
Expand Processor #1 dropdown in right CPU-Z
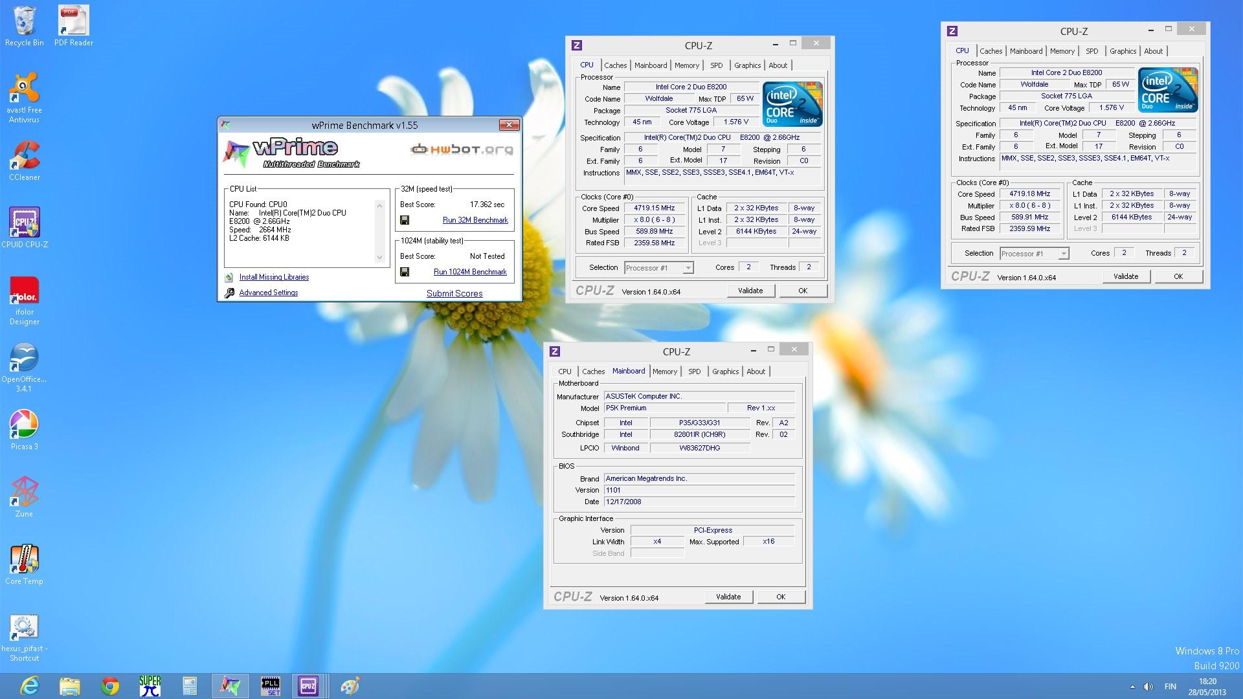[x=1064, y=254]
